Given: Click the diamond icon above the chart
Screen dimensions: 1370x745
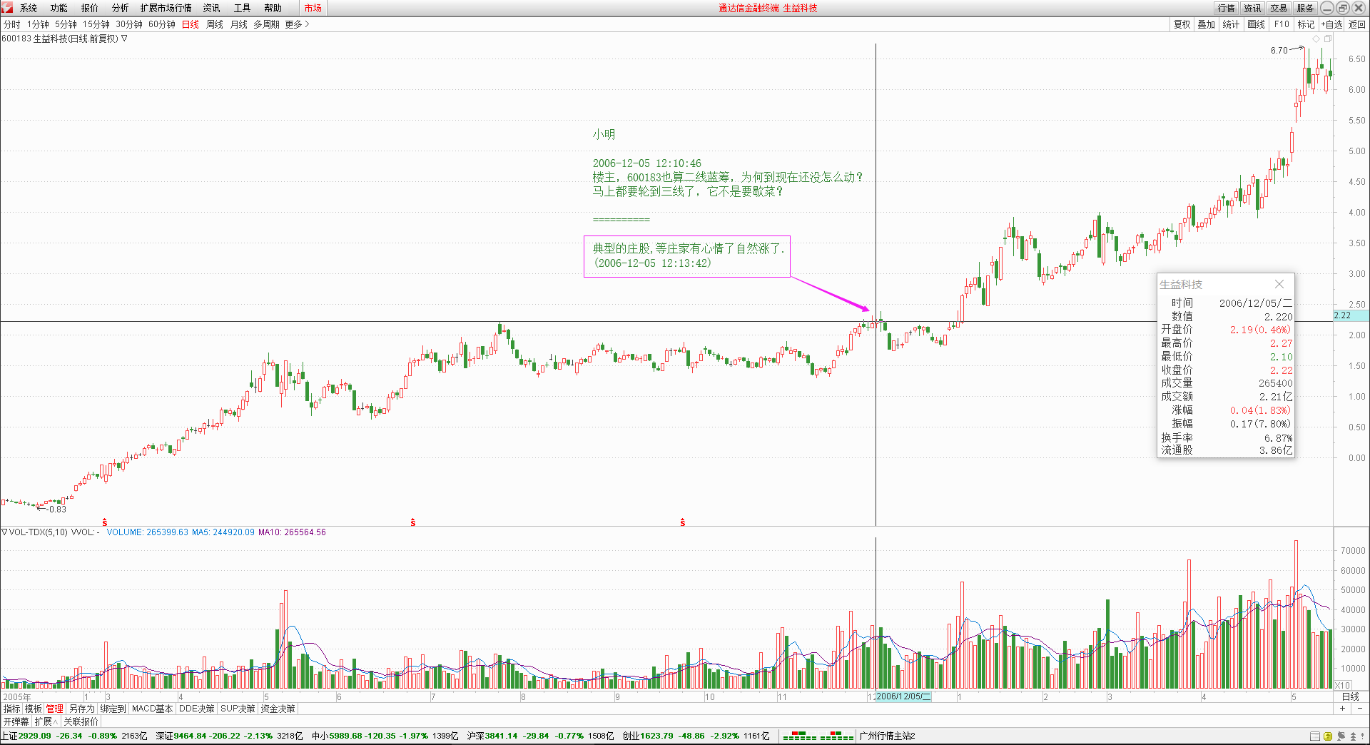Looking at the screenshot, I should point(1316,39).
